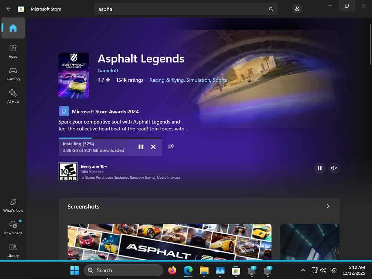Open the user account profile icon
The image size is (372, 279).
tap(297, 9)
